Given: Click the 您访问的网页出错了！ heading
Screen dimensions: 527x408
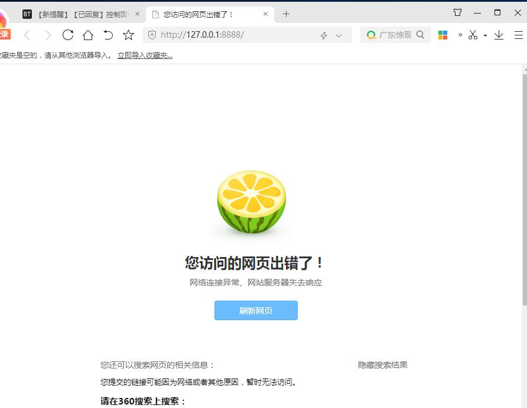Looking at the screenshot, I should tap(254, 263).
